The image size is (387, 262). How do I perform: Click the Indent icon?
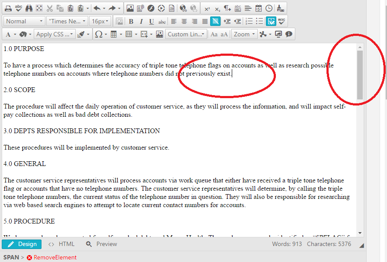(227, 22)
